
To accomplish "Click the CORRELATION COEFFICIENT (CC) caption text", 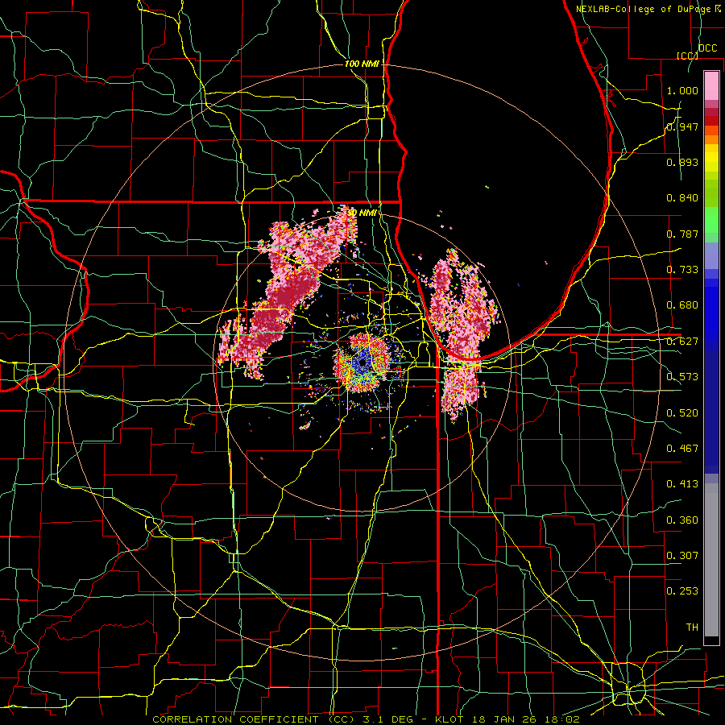I will 253,719.
